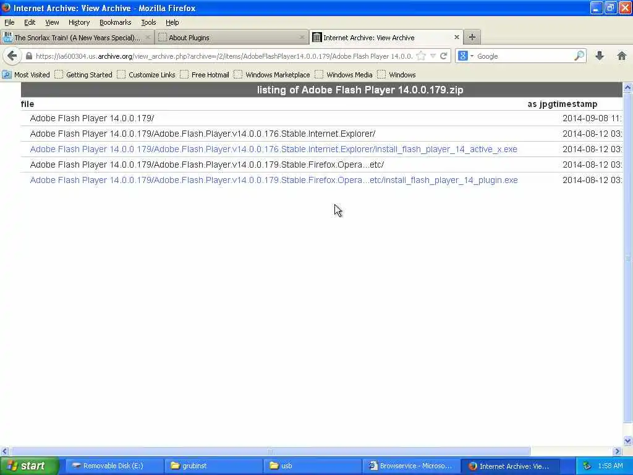Open the Getting Started bookmark
The height and width of the screenshot is (475, 633).
pos(83,75)
